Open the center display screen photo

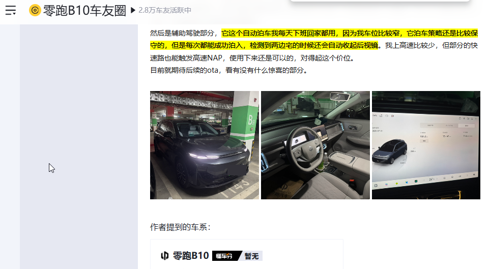coord(426,145)
